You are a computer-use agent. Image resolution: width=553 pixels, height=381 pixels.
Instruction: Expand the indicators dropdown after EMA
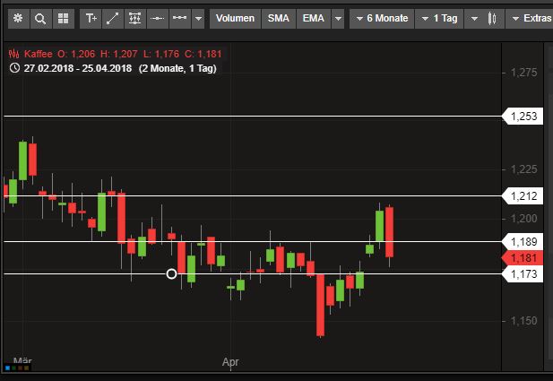pos(338,18)
